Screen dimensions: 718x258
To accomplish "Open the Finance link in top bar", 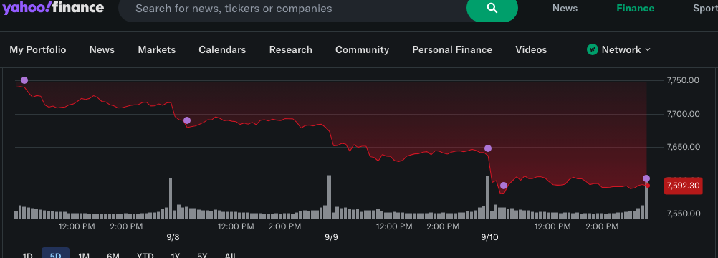I will [635, 9].
